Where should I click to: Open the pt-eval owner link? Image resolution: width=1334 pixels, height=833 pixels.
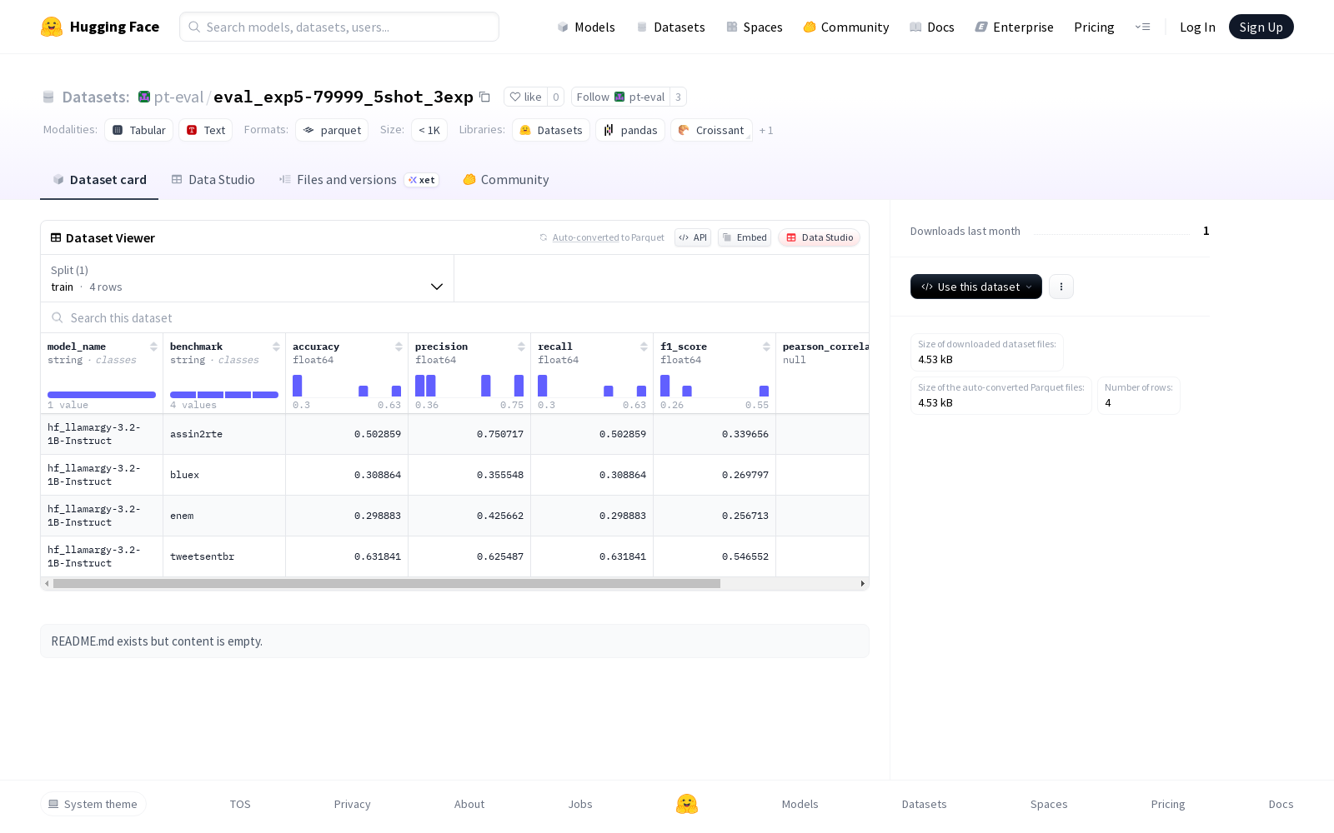click(x=178, y=97)
